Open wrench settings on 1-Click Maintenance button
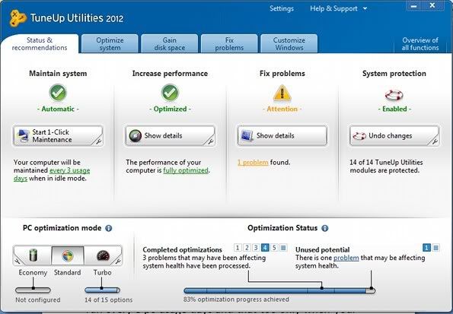Screen dimensions: 453x314 [98, 141]
